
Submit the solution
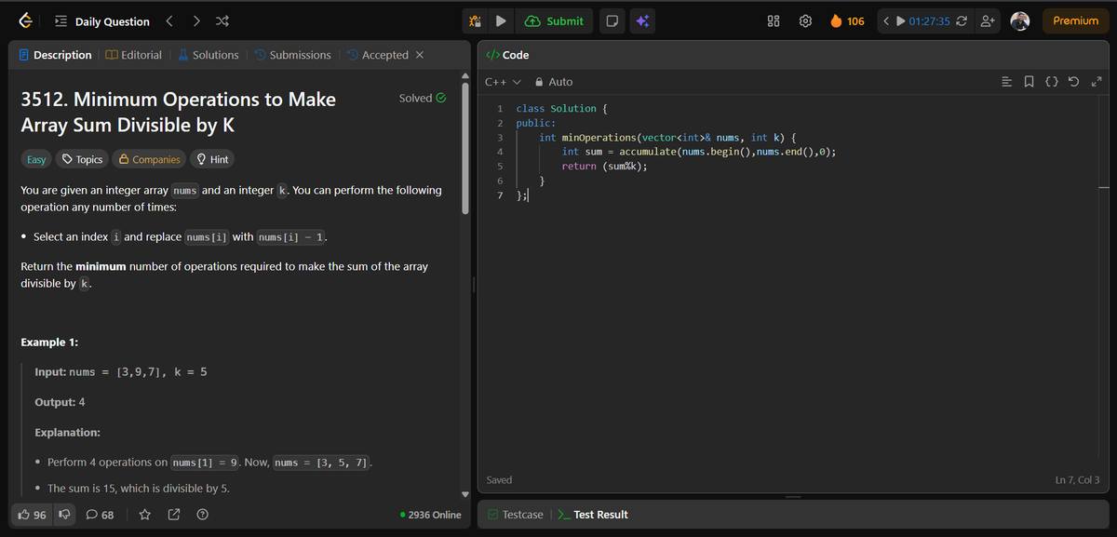(555, 21)
